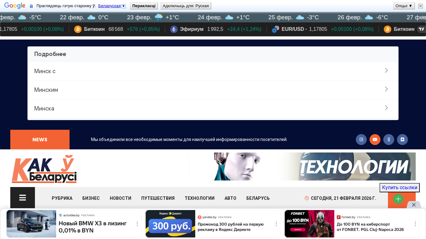The width and height of the screenshot is (426, 239).
Task: Click the autoidea.by favicon
Action: (x=61, y=215)
